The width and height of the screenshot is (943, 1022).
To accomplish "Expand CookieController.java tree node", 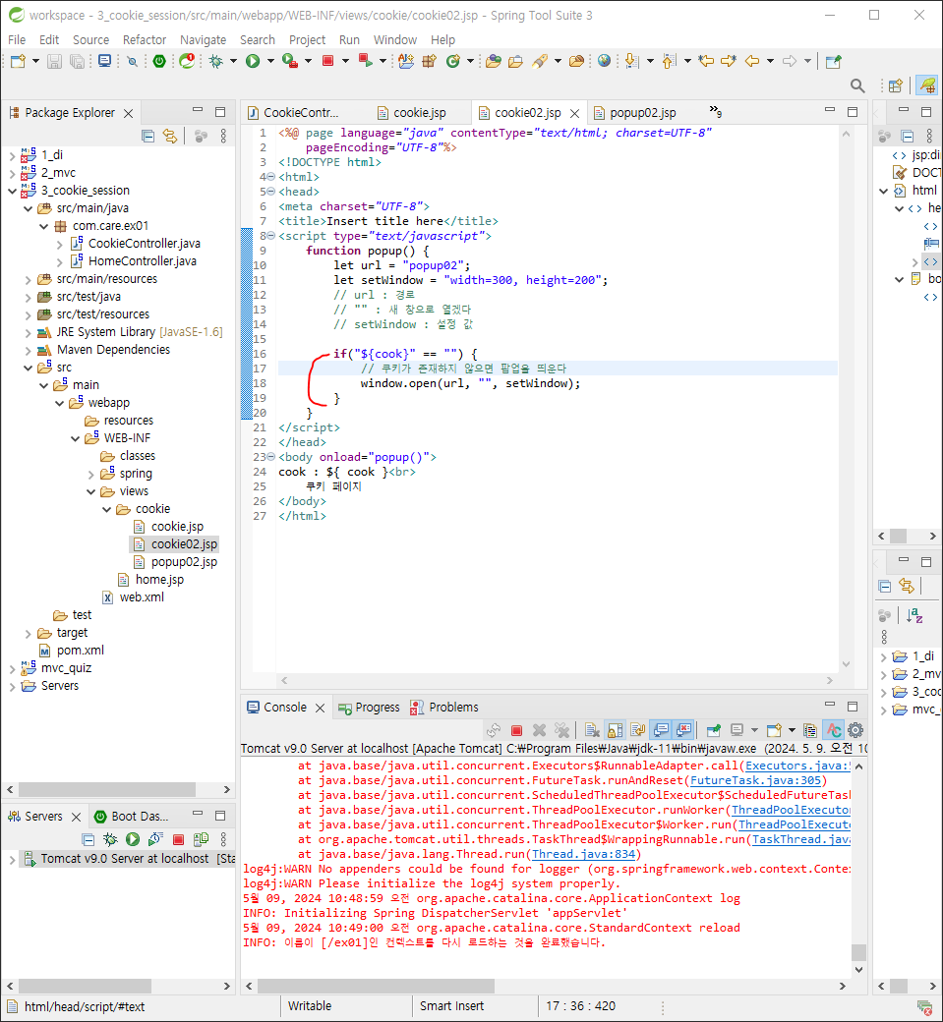I will (x=60, y=245).
